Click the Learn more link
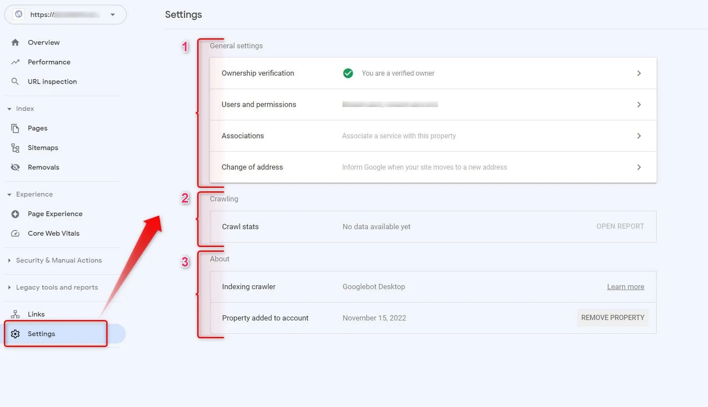The image size is (708, 407). coord(626,287)
